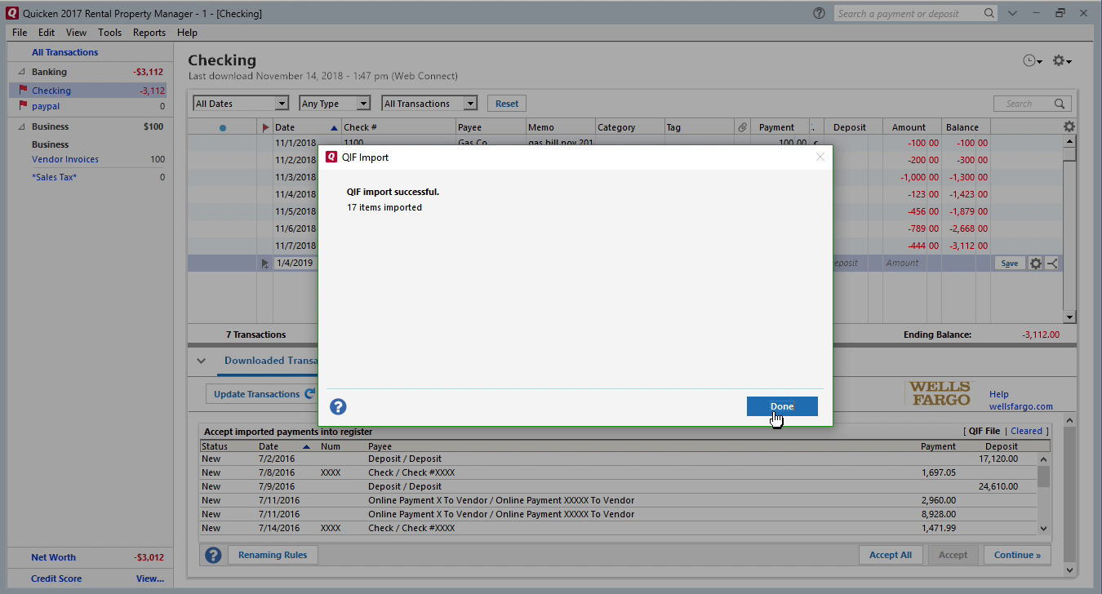Click Accept All button
This screenshot has width=1102, height=594.
coord(891,555)
